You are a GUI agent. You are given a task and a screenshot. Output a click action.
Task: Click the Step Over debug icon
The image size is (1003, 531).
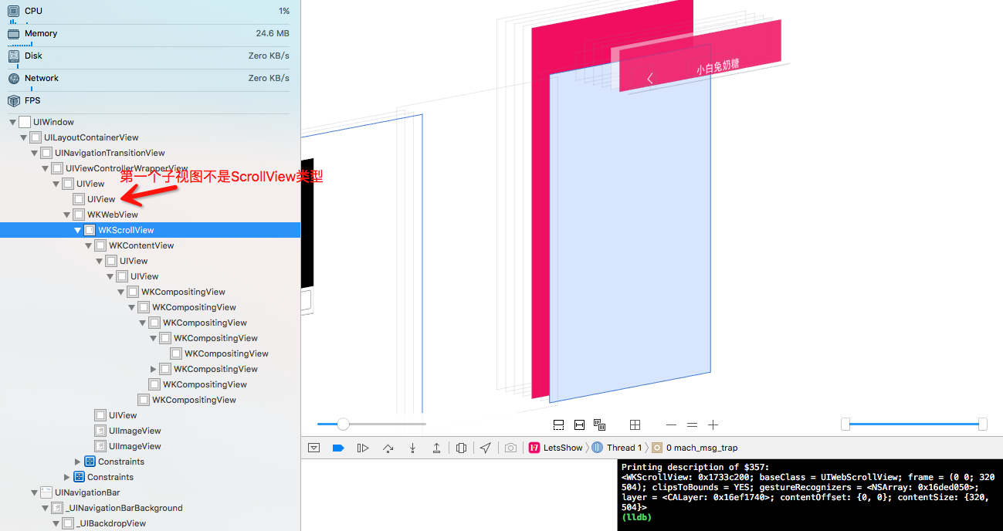pos(388,448)
